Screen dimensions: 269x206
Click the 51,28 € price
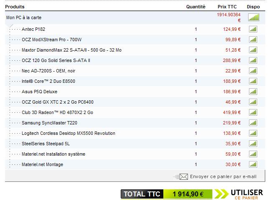[x=233, y=50]
